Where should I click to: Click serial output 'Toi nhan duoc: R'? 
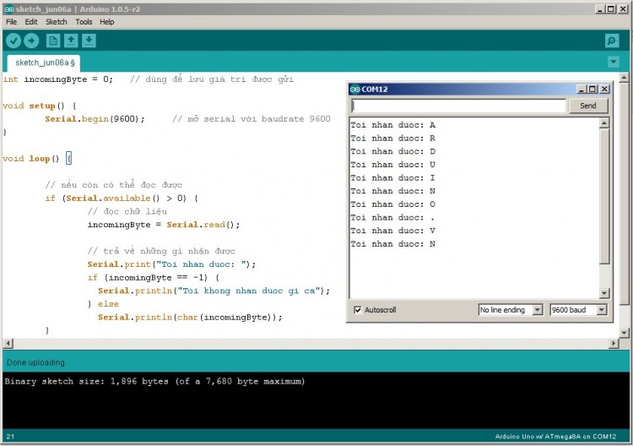(x=392, y=139)
